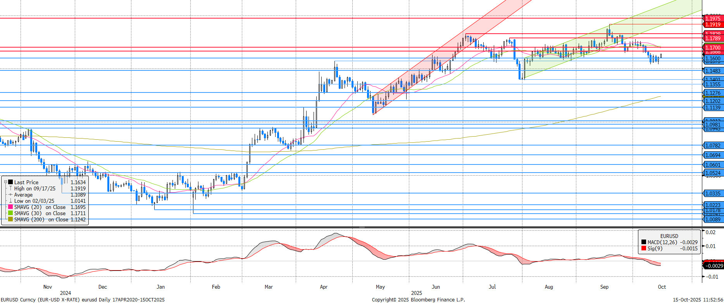The image size is (724, 303).
Task: Select the blue 1.0782 support level tag
Action: tap(712, 146)
